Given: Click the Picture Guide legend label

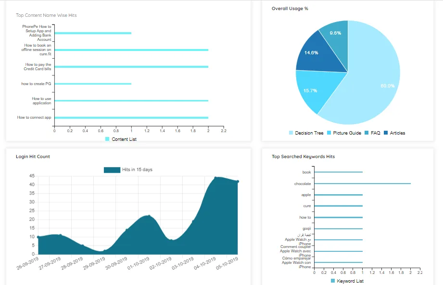Looking at the screenshot, I should pyautogui.click(x=347, y=133).
